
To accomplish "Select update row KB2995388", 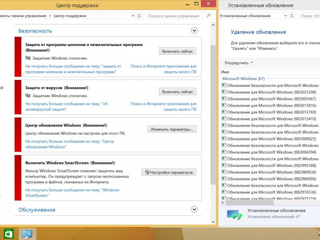I will click(x=269, y=165).
